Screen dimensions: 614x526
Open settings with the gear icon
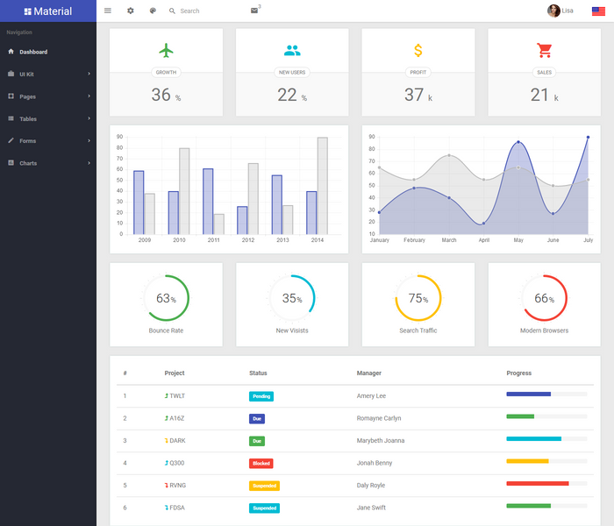click(x=131, y=11)
